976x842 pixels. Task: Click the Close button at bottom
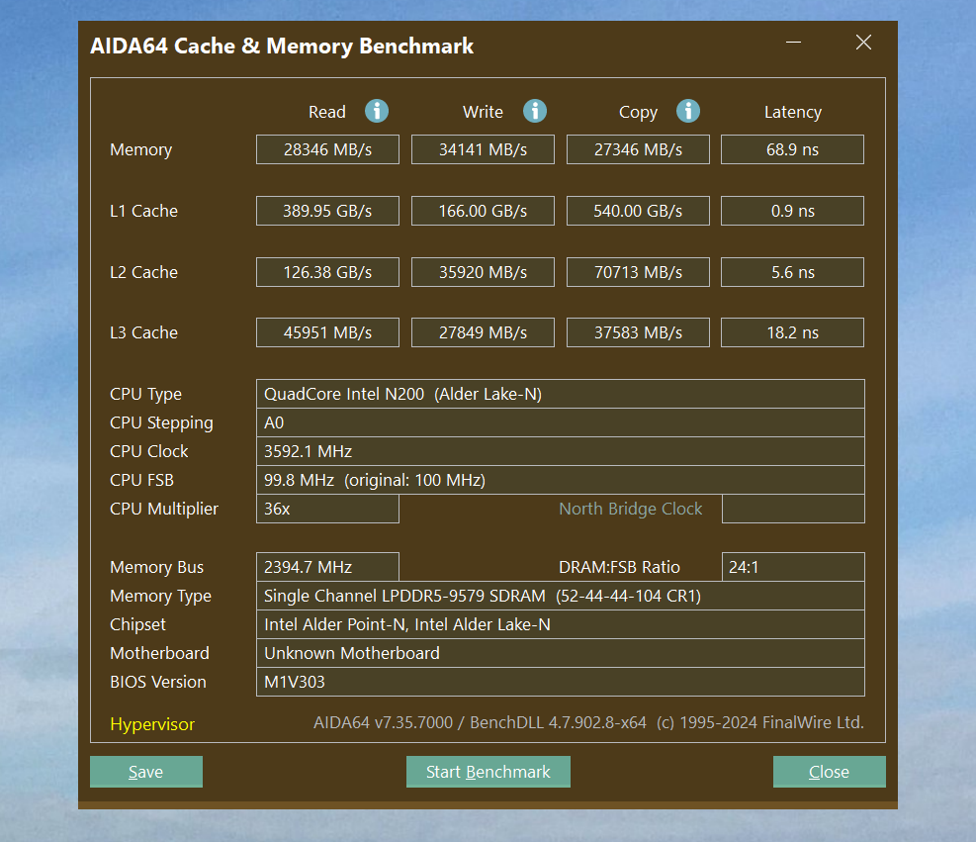pyautogui.click(x=829, y=772)
